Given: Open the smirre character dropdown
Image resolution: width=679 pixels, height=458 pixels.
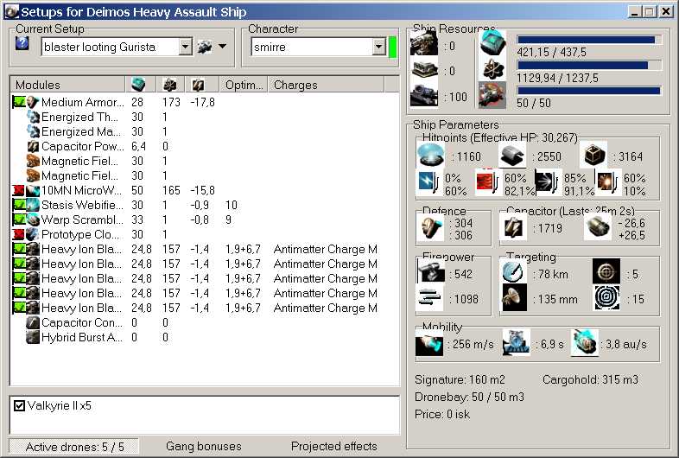Looking at the screenshot, I should (379, 47).
